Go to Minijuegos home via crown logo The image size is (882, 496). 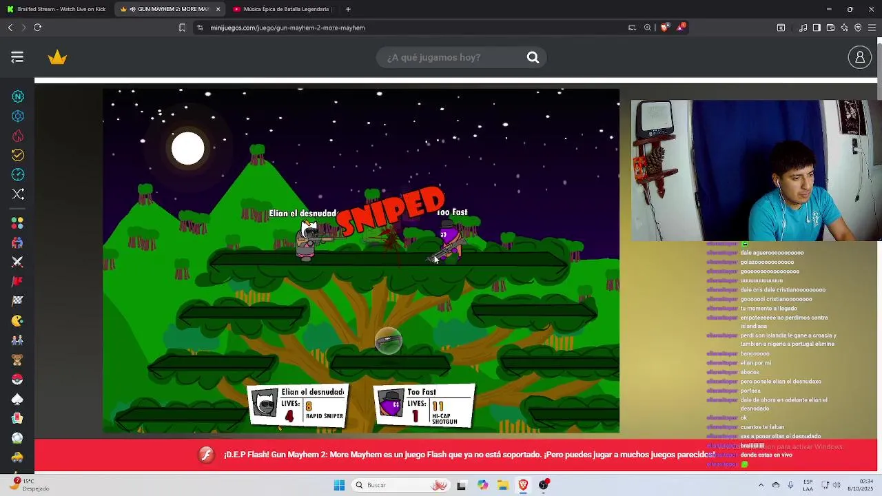click(57, 57)
